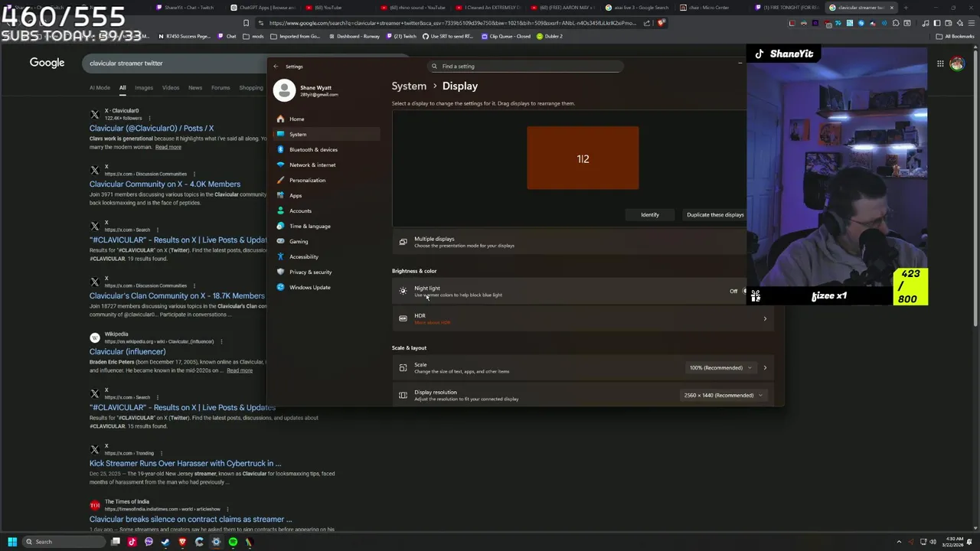Click Read more under Wikipedia result

(239, 370)
